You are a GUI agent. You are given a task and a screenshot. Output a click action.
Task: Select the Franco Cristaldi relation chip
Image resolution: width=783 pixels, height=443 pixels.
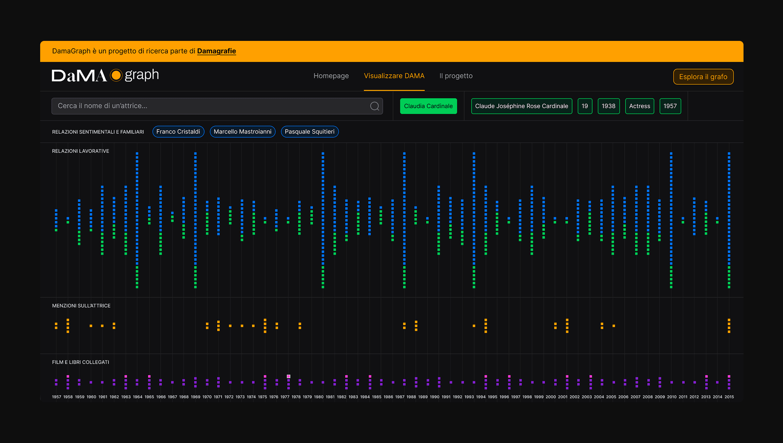coord(178,132)
